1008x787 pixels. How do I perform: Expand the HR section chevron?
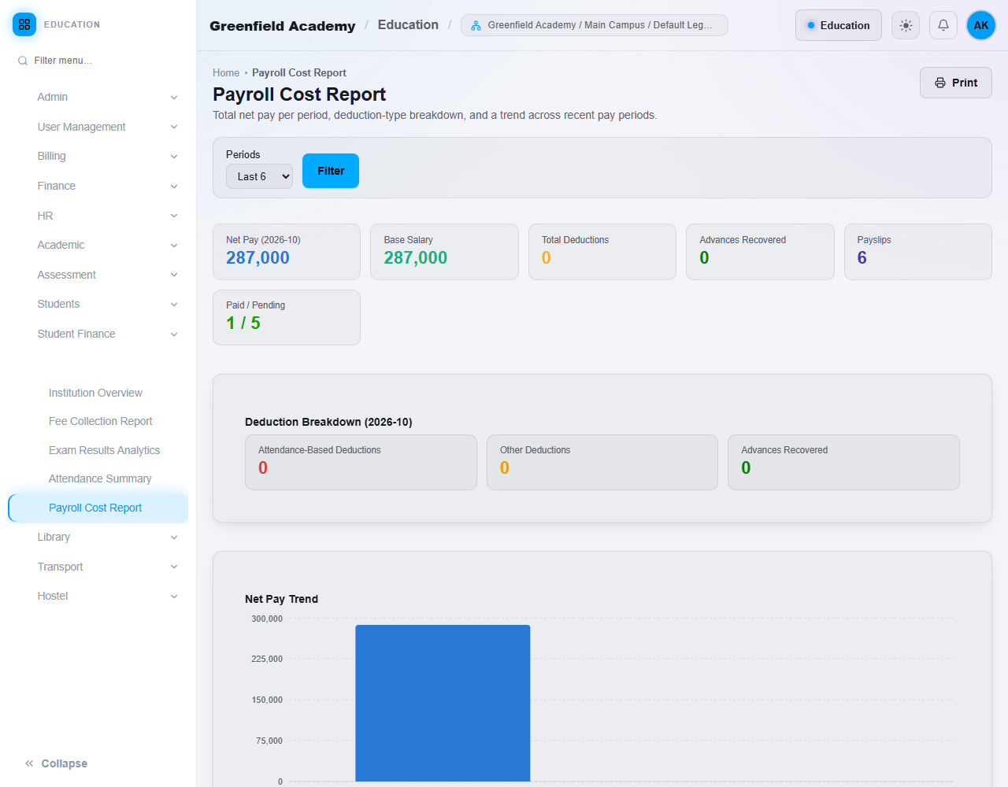pos(174,216)
